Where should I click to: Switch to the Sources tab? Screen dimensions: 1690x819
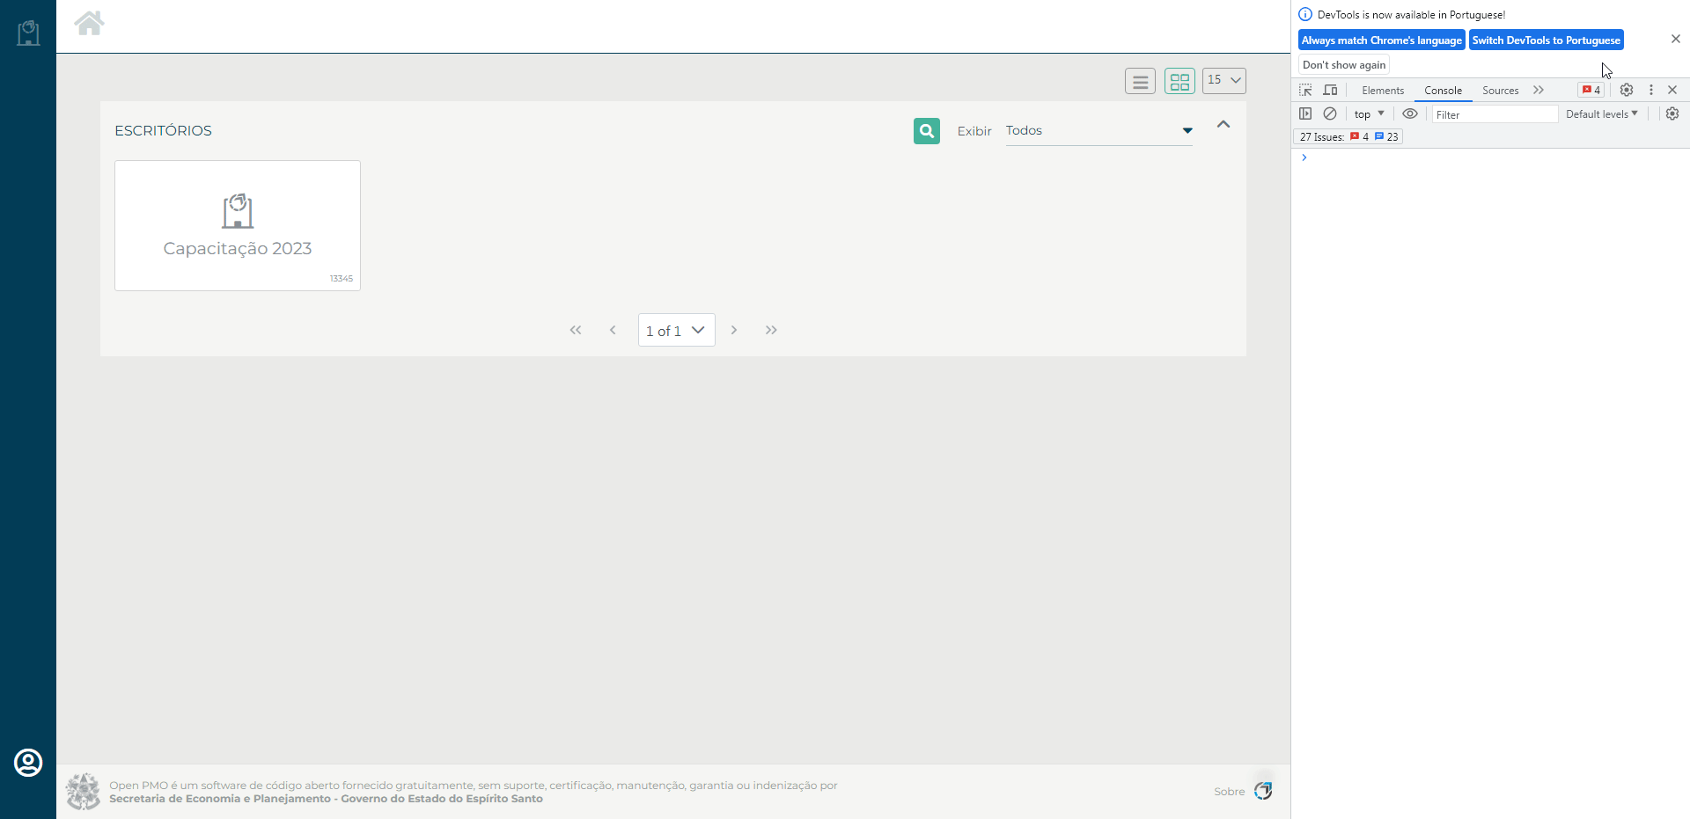click(x=1500, y=90)
